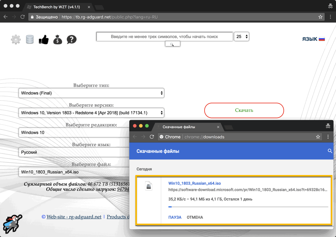336x237 pixels.
Task: Click the file icon next to the ISO download
Action: [x=149, y=186]
